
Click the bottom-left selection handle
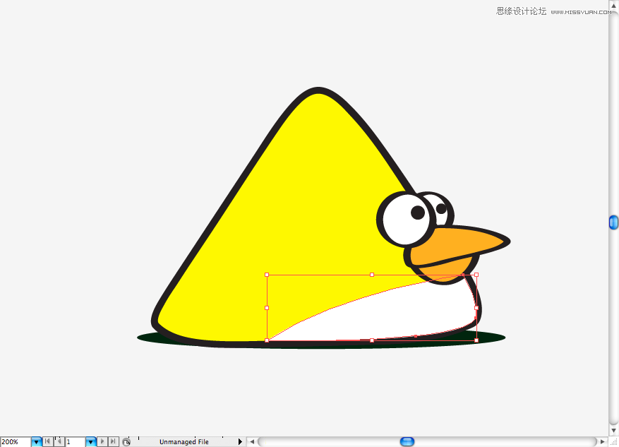(x=267, y=340)
